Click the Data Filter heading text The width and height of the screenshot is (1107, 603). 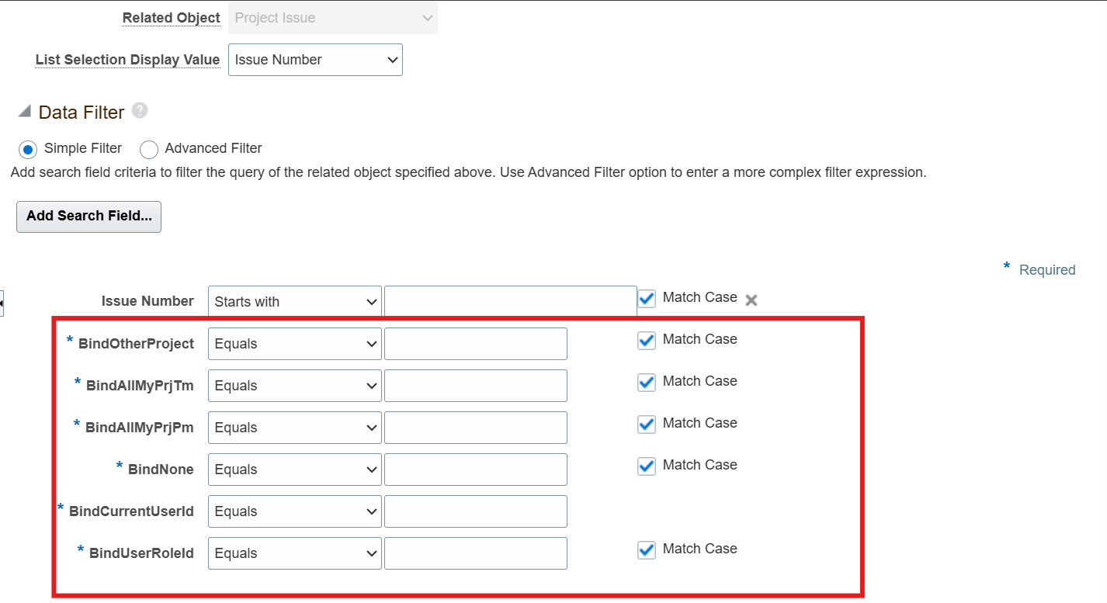(x=82, y=113)
